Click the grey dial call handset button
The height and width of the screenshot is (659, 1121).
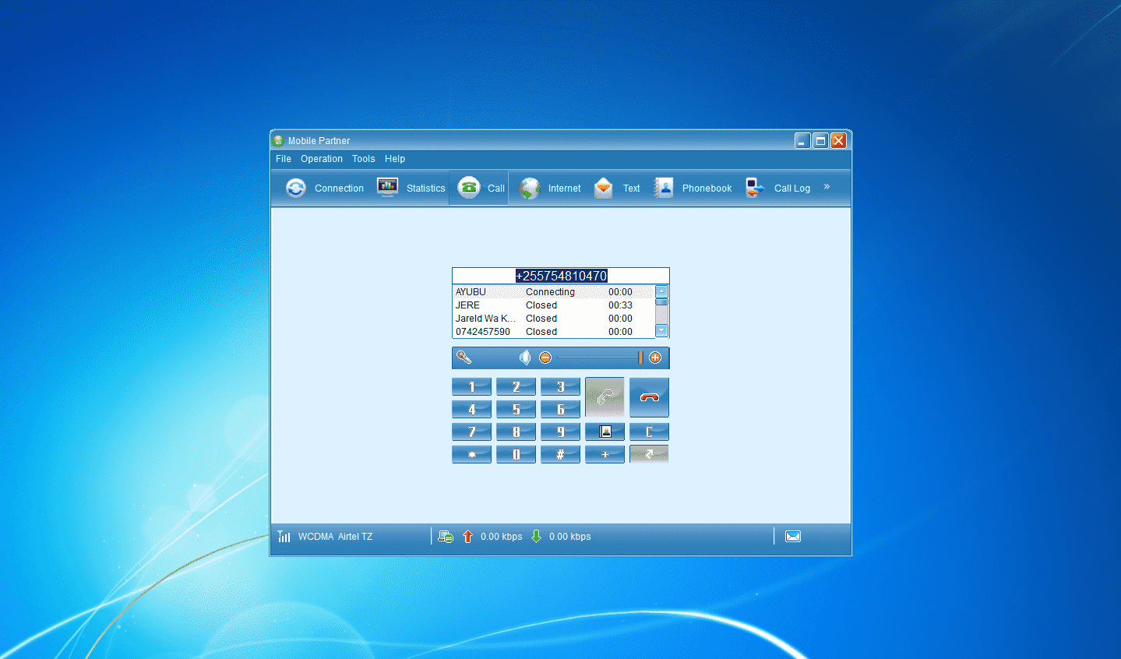(x=605, y=397)
